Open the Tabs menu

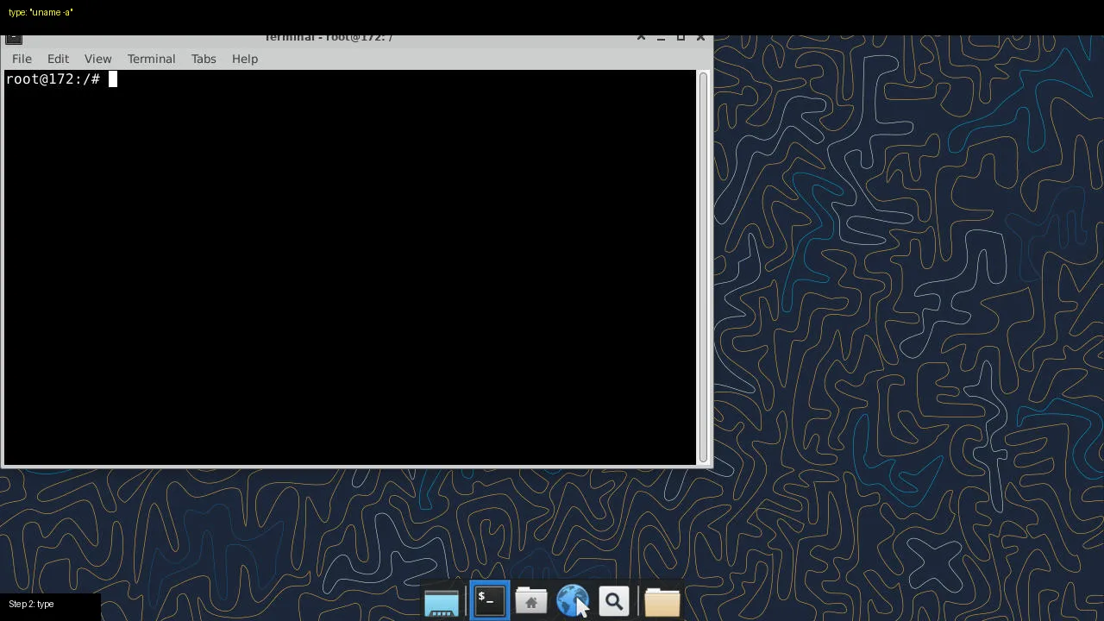204,59
